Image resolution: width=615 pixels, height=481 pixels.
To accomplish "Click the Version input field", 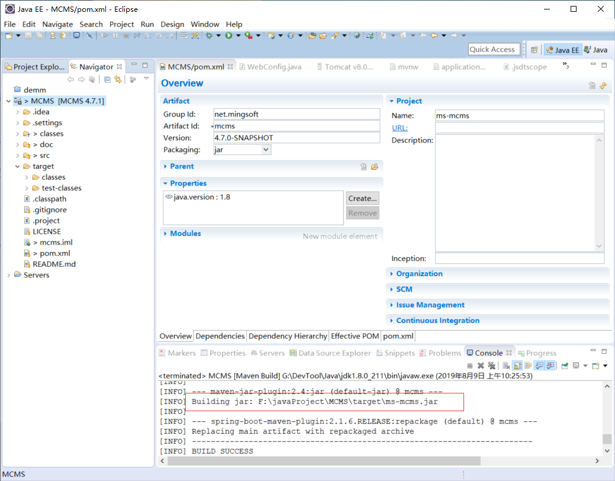I will [x=297, y=138].
